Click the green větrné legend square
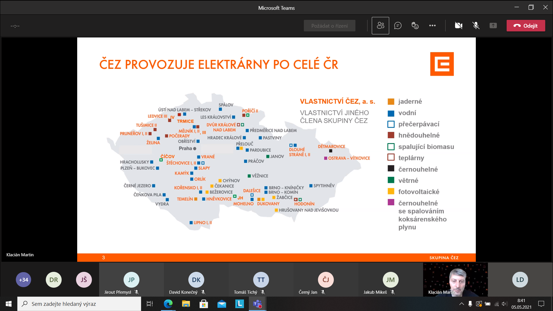The height and width of the screenshot is (311, 553). tap(391, 180)
